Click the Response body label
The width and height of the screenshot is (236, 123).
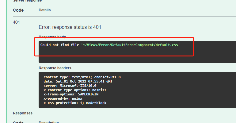tap(52, 37)
